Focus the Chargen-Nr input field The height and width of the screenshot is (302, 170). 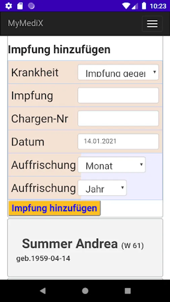coord(118,118)
